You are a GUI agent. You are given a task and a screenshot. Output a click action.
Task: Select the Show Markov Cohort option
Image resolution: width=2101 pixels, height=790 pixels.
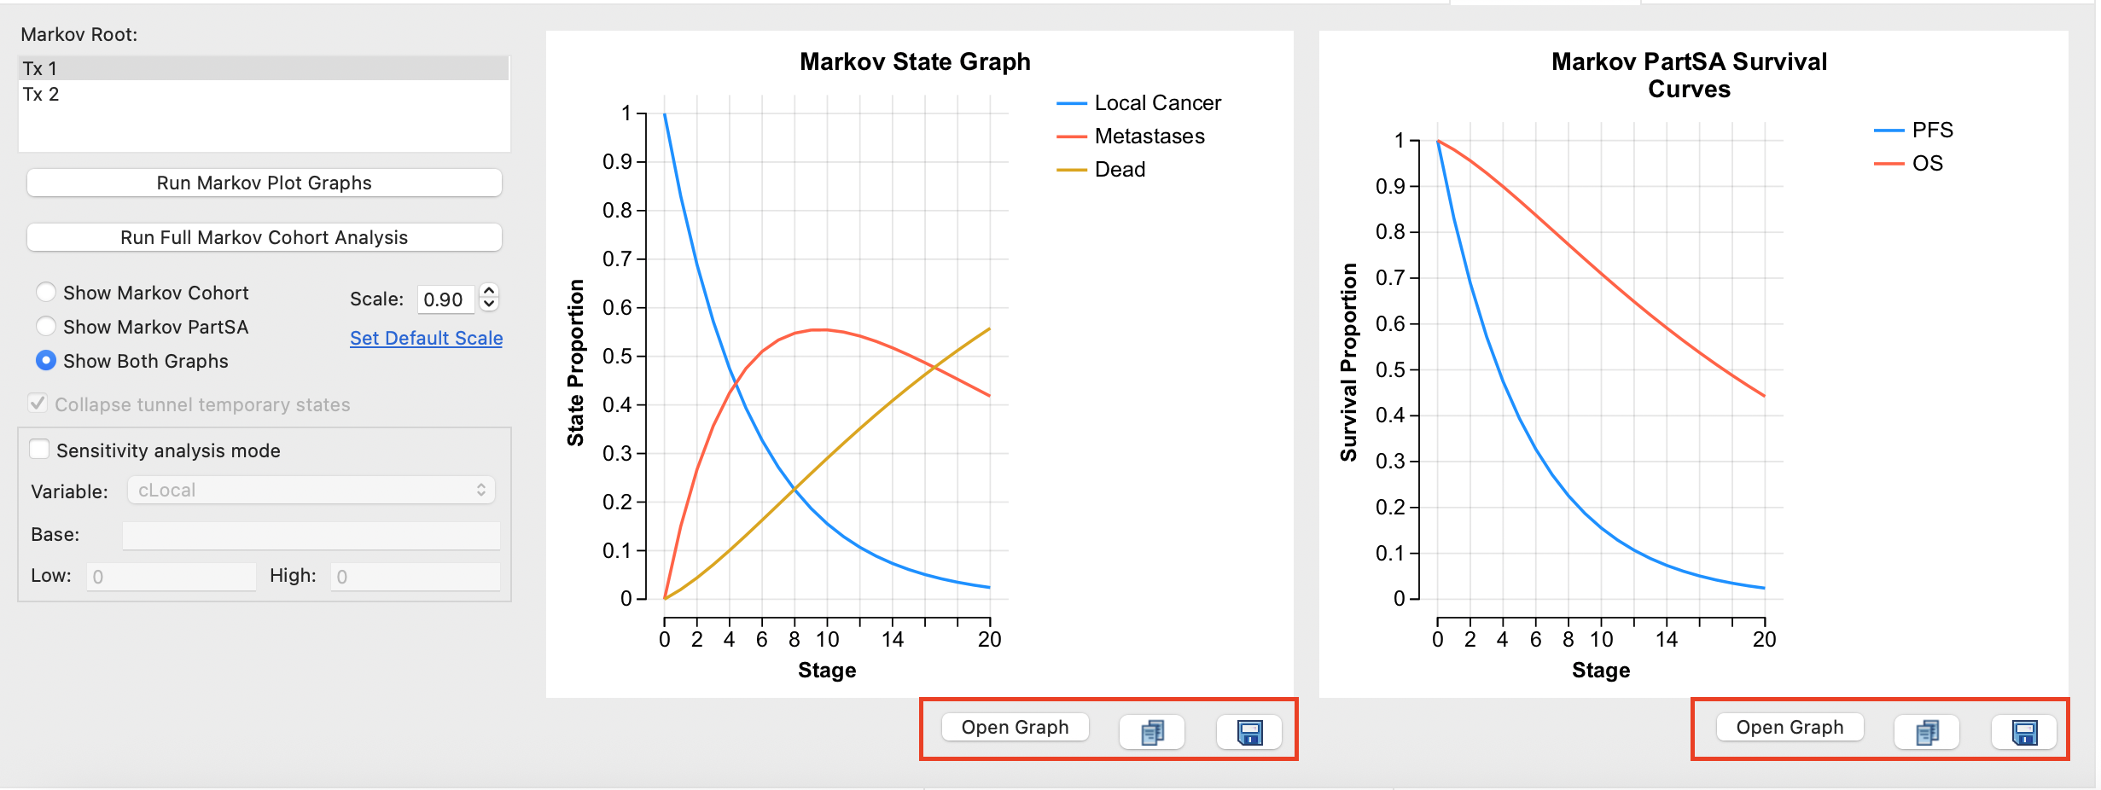click(47, 293)
